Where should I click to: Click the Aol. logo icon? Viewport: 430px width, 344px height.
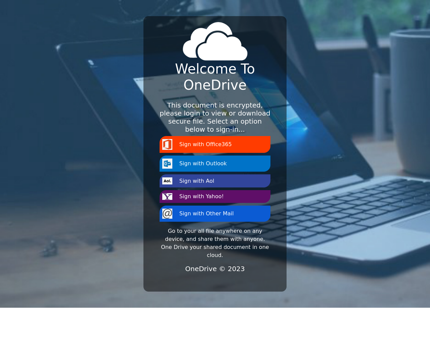point(167,181)
